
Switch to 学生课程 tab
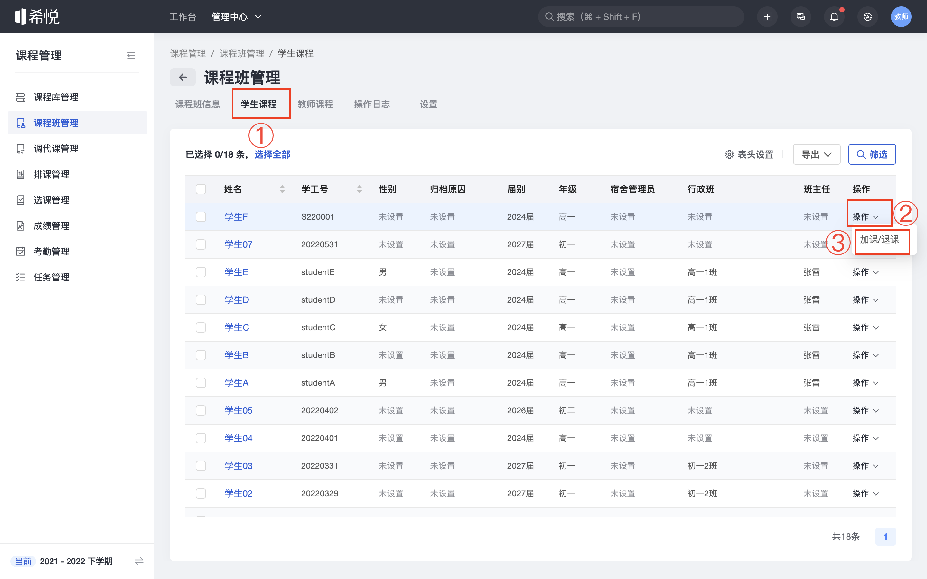click(258, 104)
